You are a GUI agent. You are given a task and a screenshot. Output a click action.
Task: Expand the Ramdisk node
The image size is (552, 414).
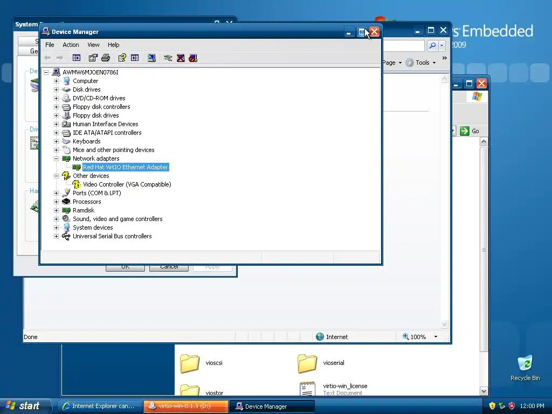click(x=56, y=211)
